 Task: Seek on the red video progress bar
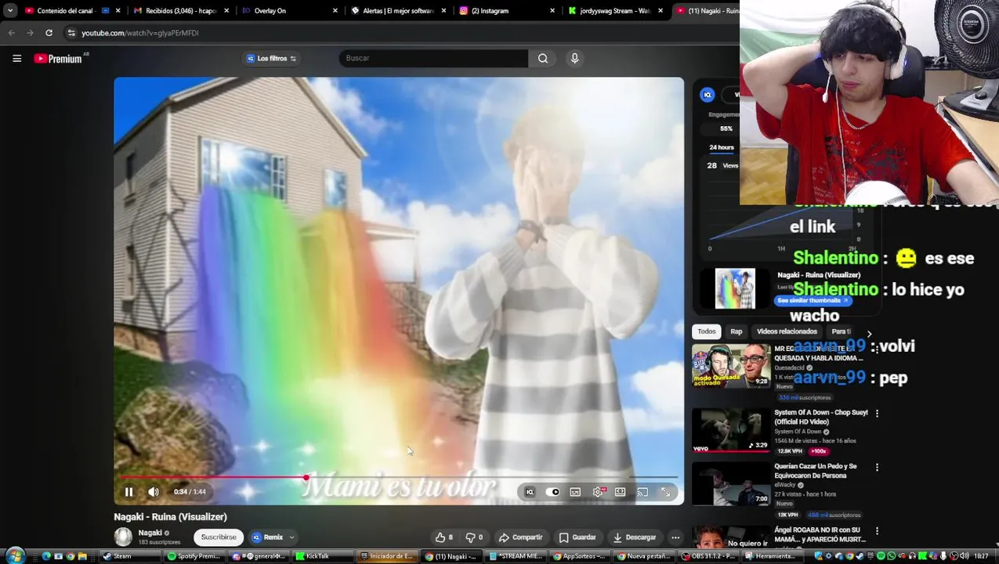click(x=398, y=477)
